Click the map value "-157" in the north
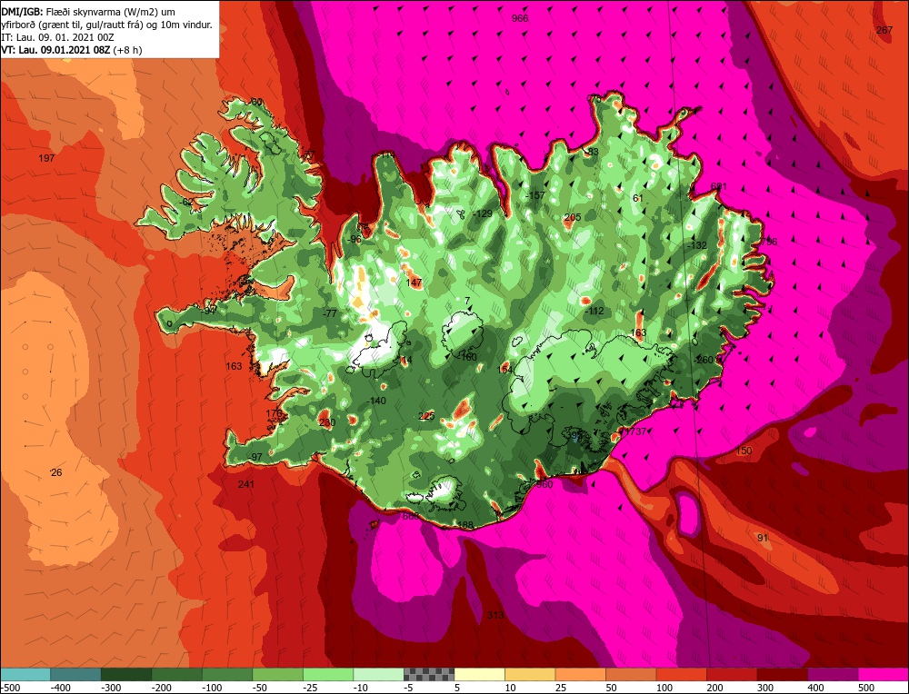This screenshot has width=909, height=694. coord(535,195)
